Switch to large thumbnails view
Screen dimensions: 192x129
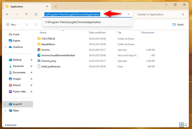coord(186,125)
